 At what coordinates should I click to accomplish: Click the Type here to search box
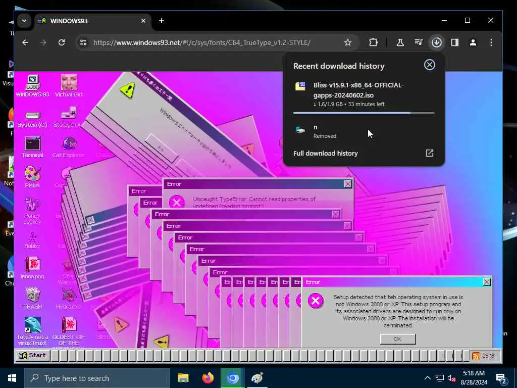coord(97,378)
